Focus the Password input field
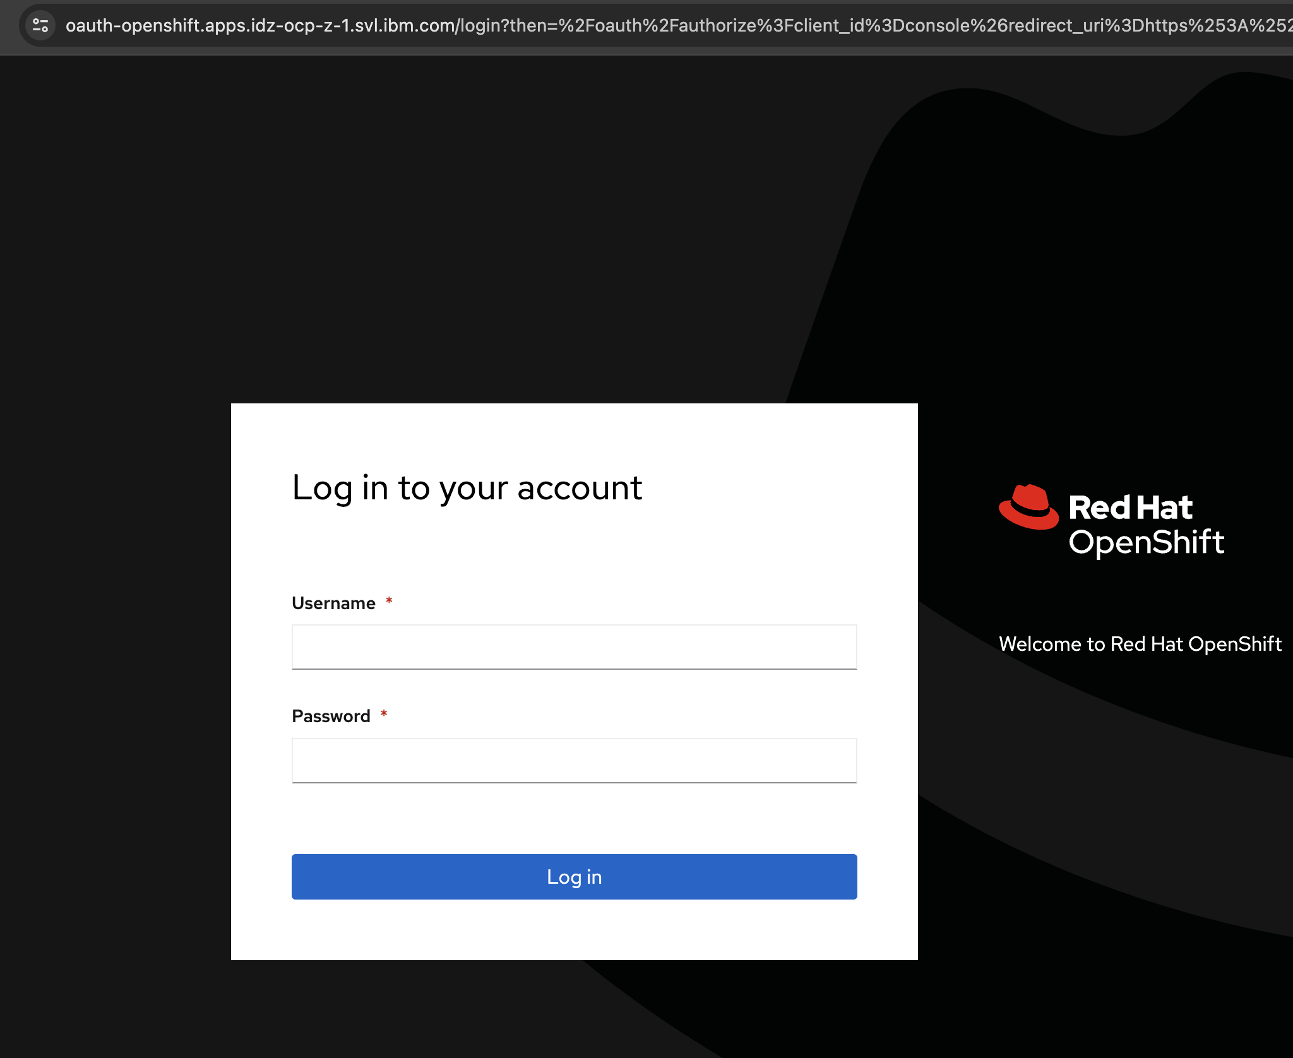The width and height of the screenshot is (1293, 1058). point(574,761)
